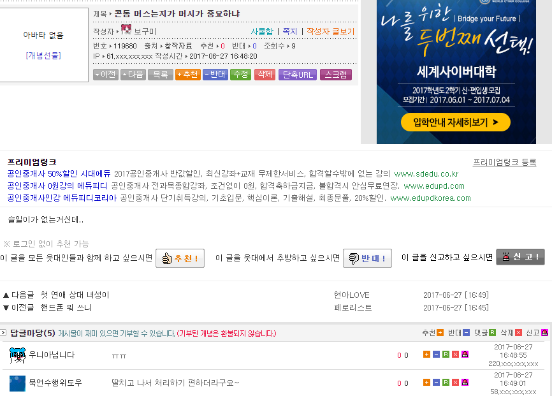Click red delete icon in 묵언수행위도우 comment row

click(x=455, y=382)
